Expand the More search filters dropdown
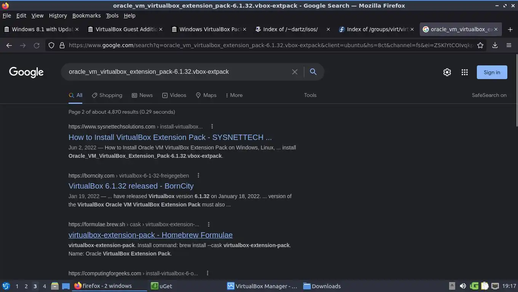518x292 pixels. (234, 95)
